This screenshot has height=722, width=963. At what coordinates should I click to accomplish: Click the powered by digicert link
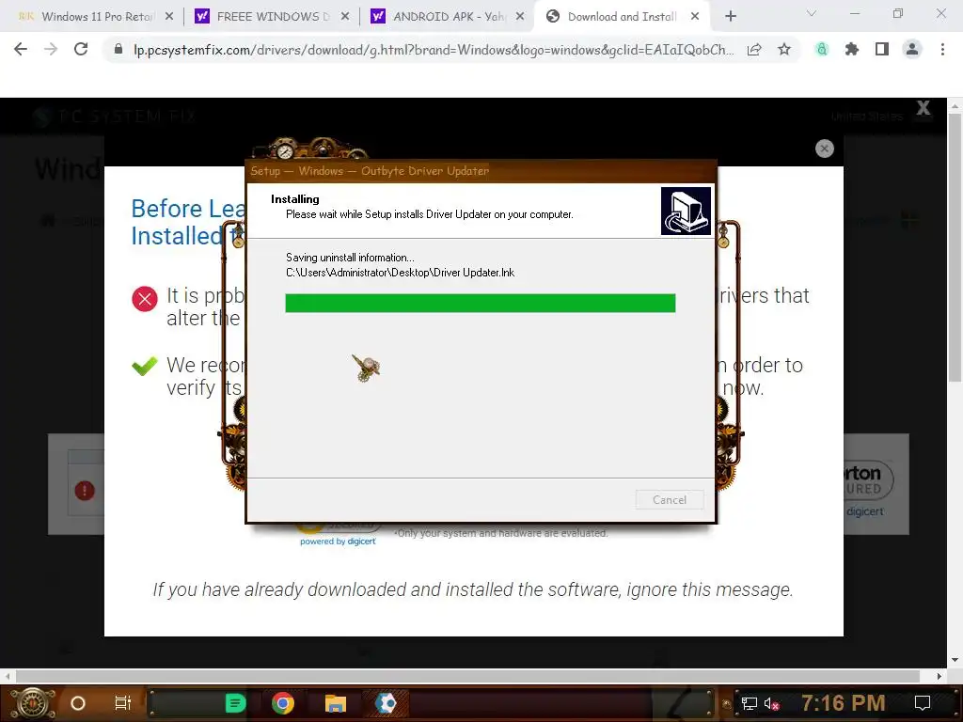coord(338,541)
